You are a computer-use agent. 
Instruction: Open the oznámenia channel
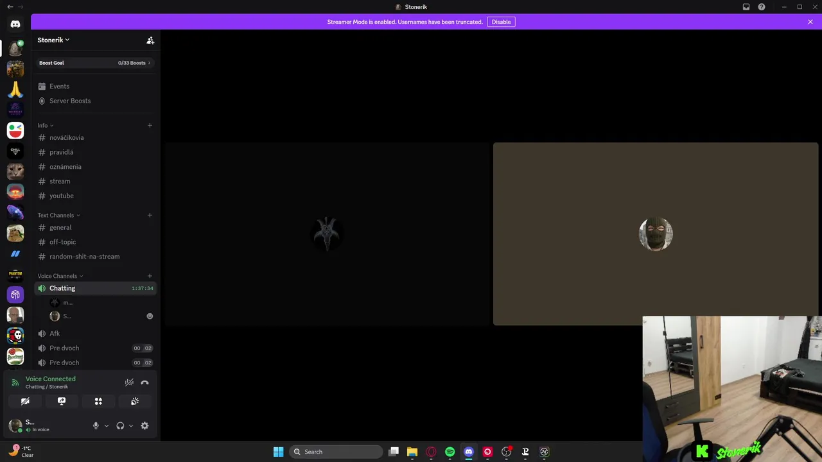pyautogui.click(x=95, y=167)
